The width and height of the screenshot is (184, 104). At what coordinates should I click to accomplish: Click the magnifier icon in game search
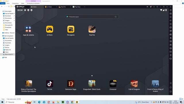pyautogui.click(x=116, y=17)
